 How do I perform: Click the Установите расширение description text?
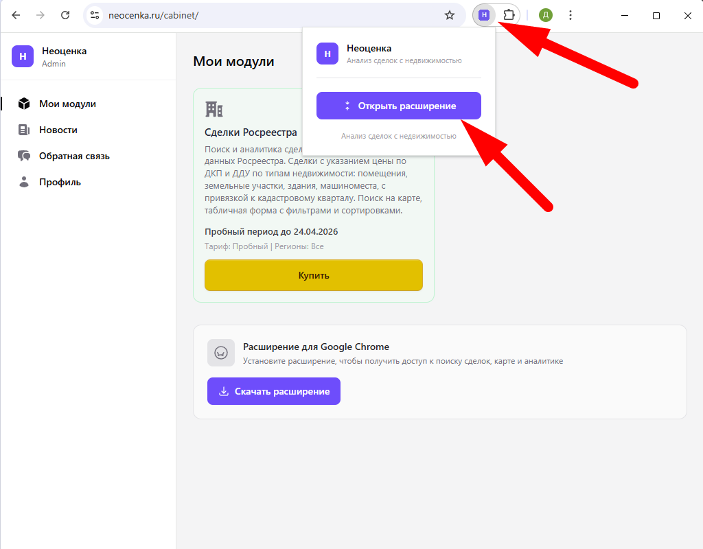[403, 361]
